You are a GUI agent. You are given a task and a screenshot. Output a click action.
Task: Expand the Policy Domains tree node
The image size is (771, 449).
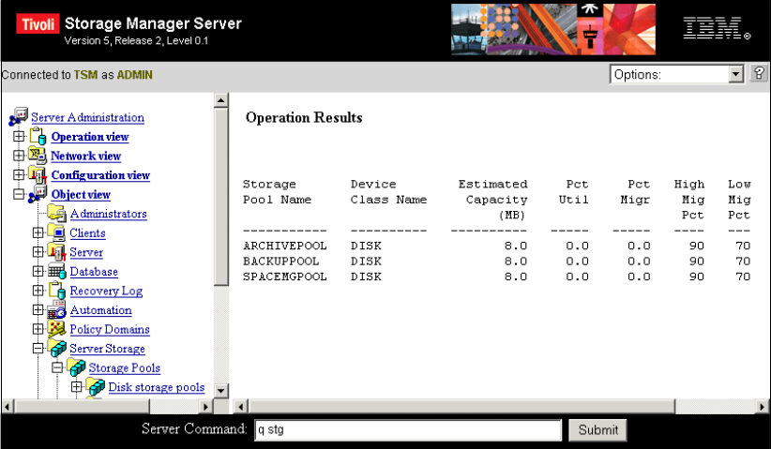[38, 329]
